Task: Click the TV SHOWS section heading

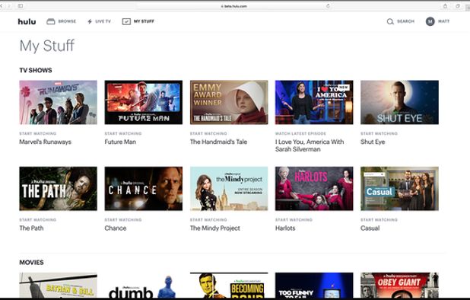Action: [36, 70]
